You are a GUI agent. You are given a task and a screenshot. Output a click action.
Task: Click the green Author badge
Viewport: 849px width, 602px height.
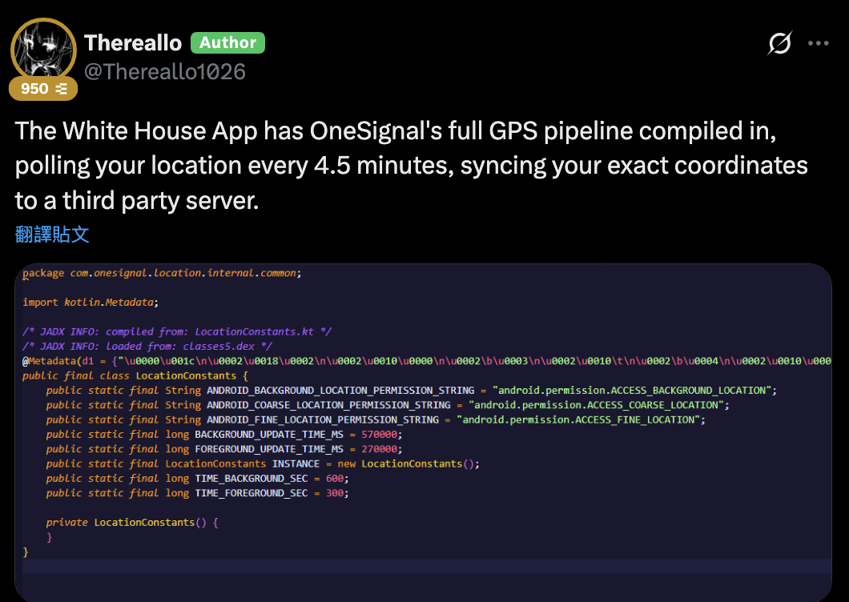pyautogui.click(x=227, y=42)
